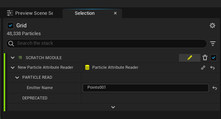Screen dimensions: 221x119
Task: Collapse the Scratch Module section
Action: coord(13,58)
